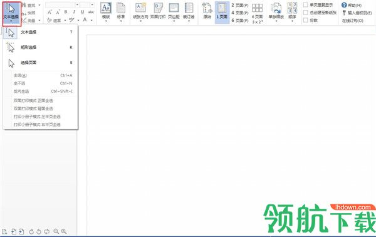
Task: Enable the 单页重复显示 checkbox
Action: point(306,5)
